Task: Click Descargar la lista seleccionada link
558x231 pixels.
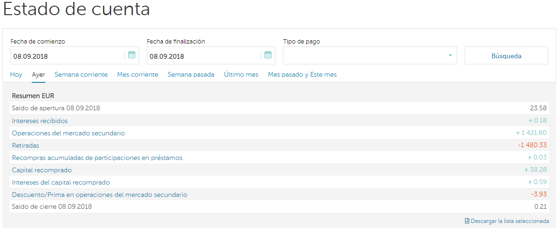Action: 510,221
